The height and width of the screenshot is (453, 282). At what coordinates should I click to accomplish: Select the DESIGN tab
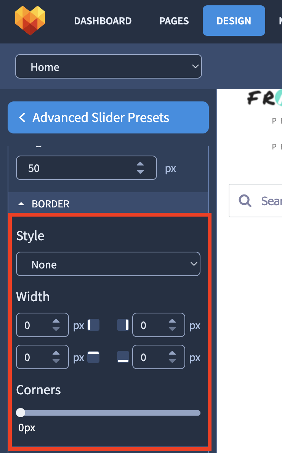pos(234,21)
